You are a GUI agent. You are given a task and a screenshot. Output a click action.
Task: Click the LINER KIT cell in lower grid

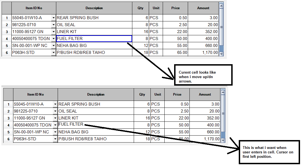pos(96,118)
